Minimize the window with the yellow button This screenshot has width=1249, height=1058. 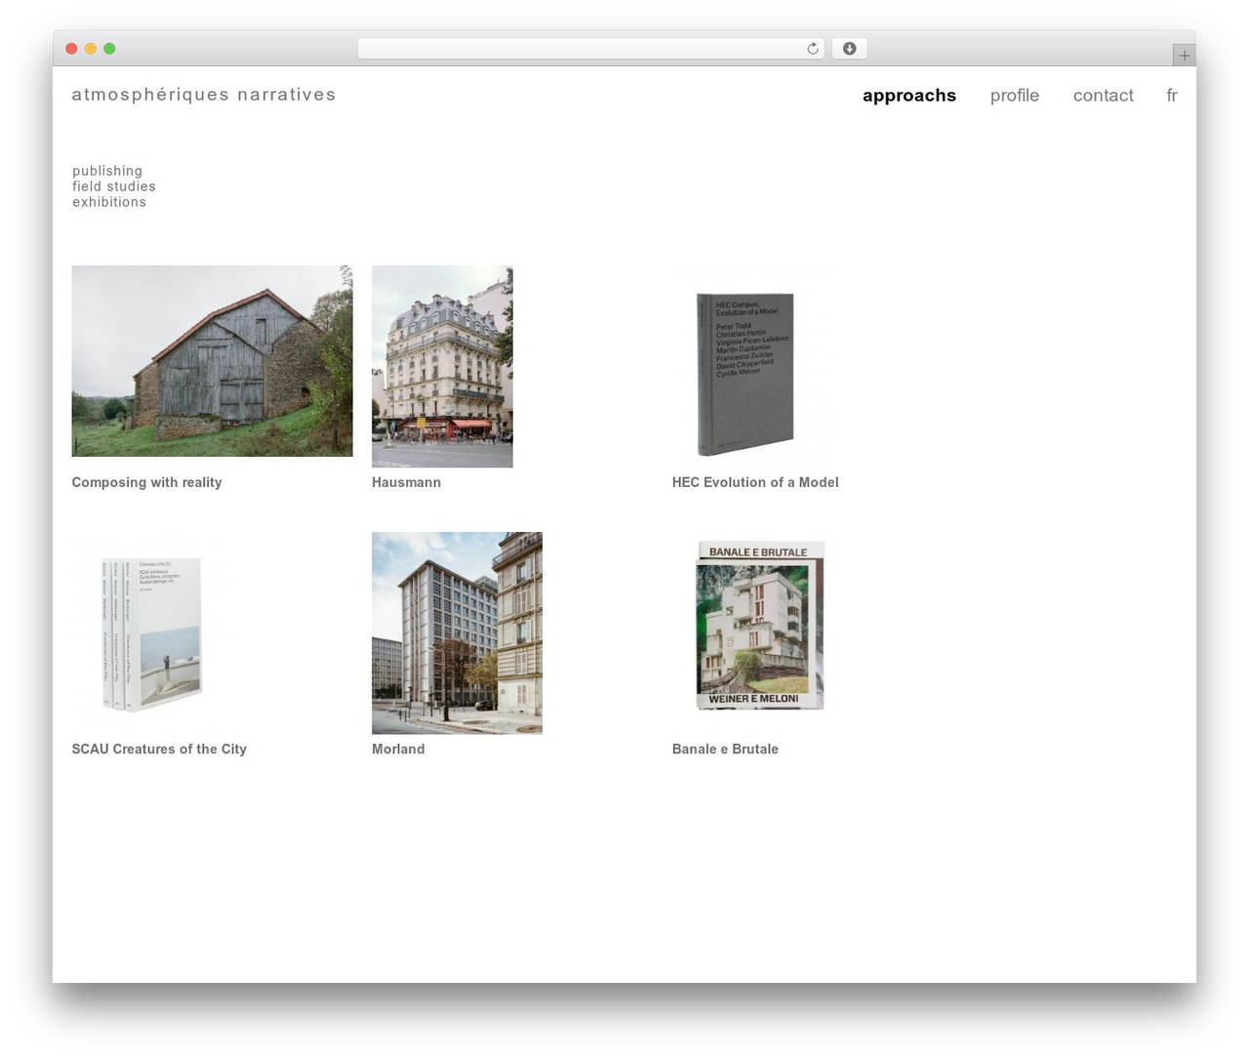[91, 49]
